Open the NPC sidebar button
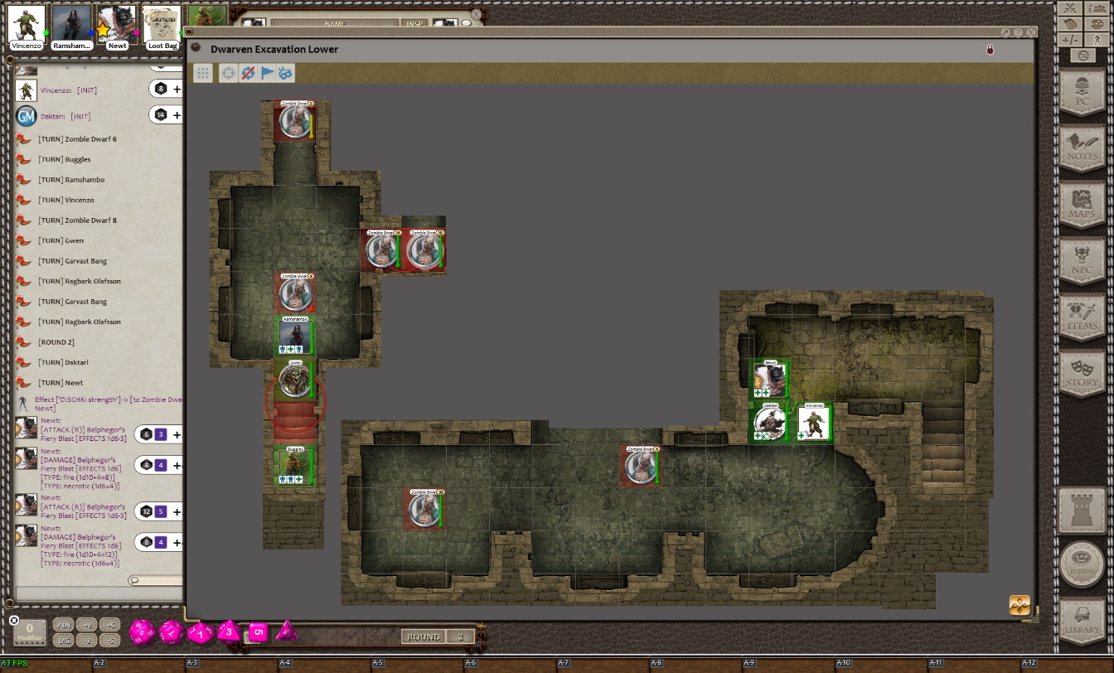Image resolution: width=1114 pixels, height=673 pixels. tap(1082, 260)
